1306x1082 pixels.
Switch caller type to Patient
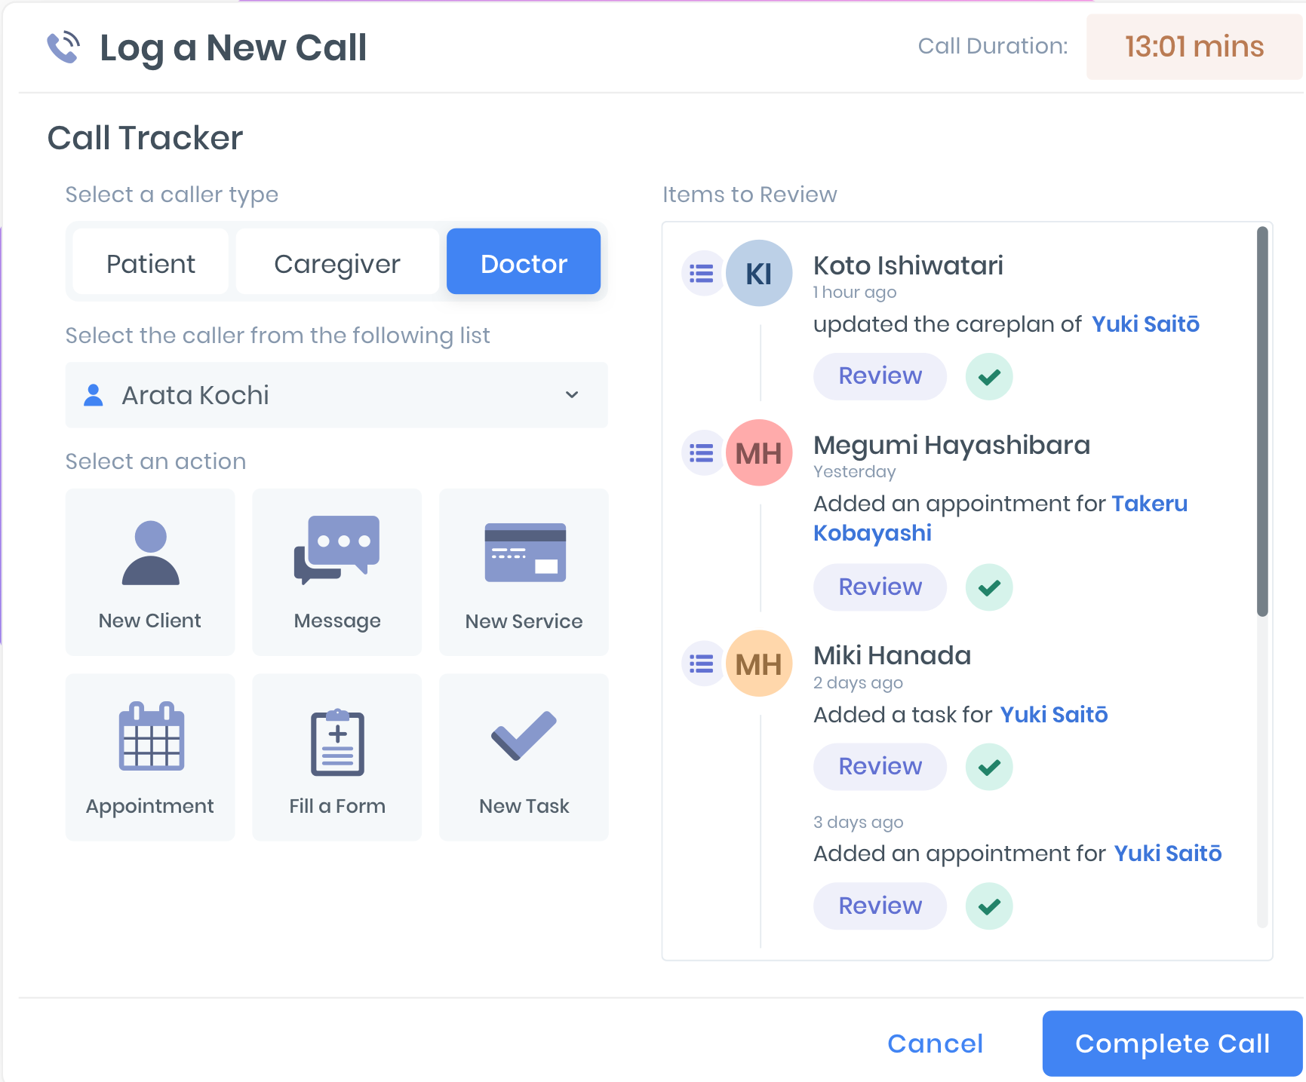coord(151,264)
